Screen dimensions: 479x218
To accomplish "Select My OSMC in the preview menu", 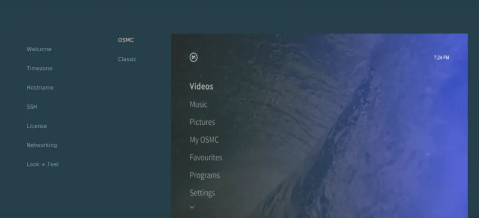I will click(x=204, y=140).
